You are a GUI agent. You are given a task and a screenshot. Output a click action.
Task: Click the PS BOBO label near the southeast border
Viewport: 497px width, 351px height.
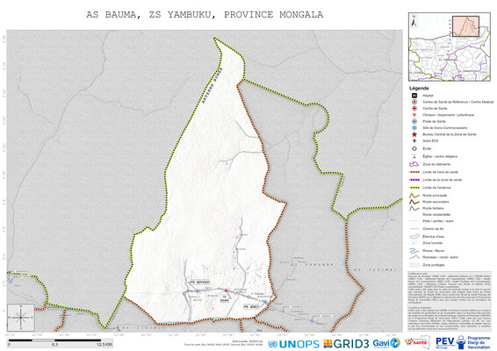tap(251, 306)
